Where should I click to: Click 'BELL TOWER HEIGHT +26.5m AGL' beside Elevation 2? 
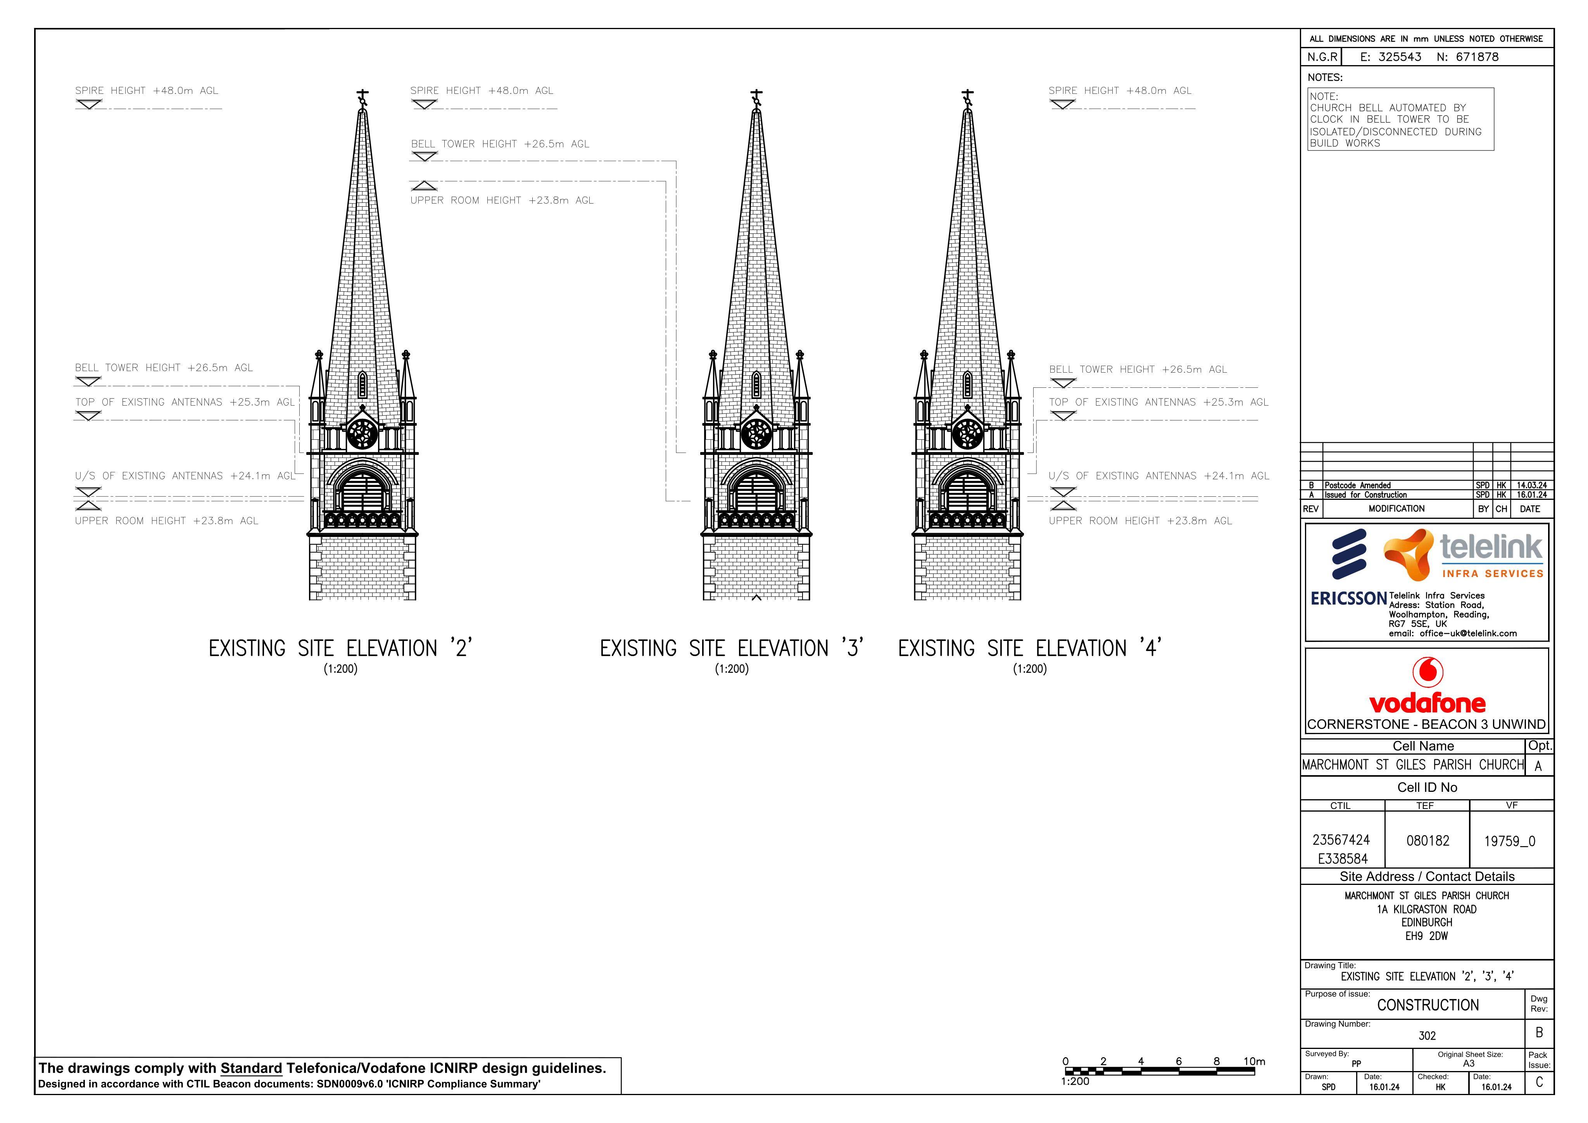click(164, 367)
